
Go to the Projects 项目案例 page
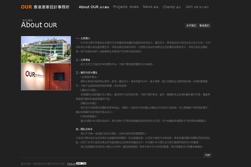click(x=126, y=7)
